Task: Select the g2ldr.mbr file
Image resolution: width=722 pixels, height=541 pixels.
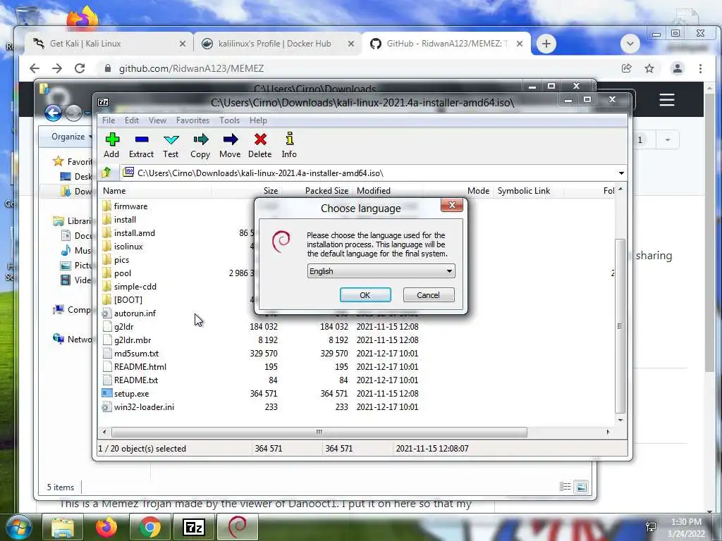Action: pyautogui.click(x=132, y=340)
